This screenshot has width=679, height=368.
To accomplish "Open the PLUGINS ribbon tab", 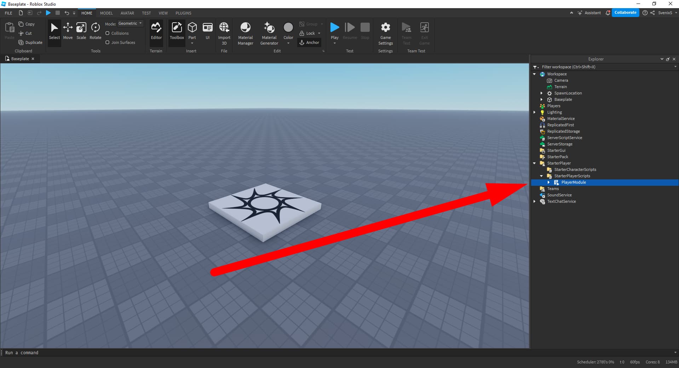I will (183, 13).
